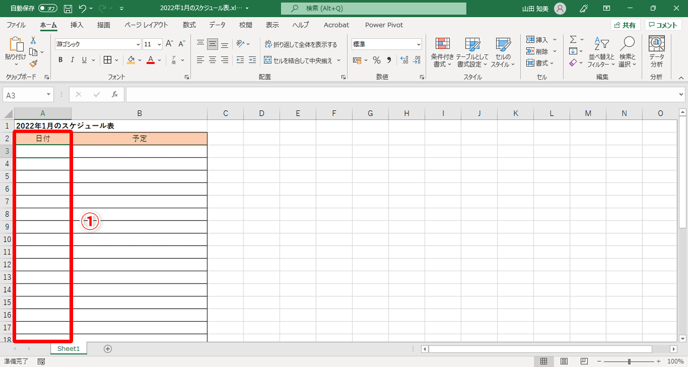
Task: Add a new sheet with plus button
Action: 107,349
